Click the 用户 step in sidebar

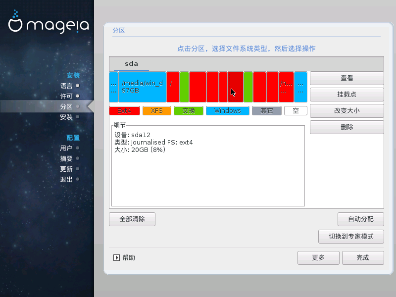(66, 148)
